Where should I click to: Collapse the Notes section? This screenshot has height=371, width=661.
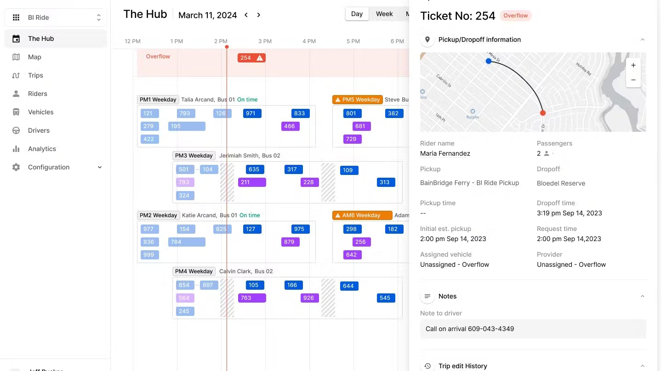[642, 296]
